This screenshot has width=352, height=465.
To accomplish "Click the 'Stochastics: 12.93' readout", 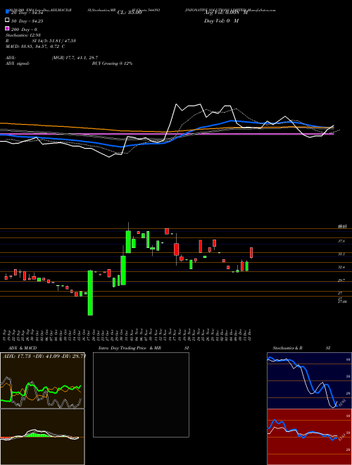I will (23, 35).
